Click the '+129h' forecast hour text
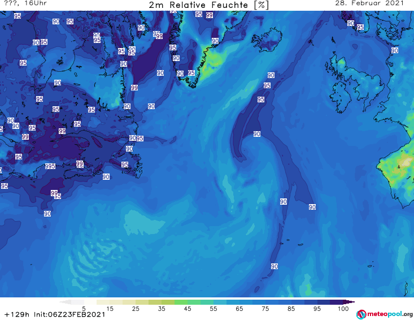This screenshot has height=320, width=414. pyautogui.click(x=17, y=314)
